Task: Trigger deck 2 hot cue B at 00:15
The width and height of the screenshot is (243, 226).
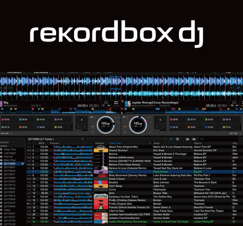Action: 195,119
